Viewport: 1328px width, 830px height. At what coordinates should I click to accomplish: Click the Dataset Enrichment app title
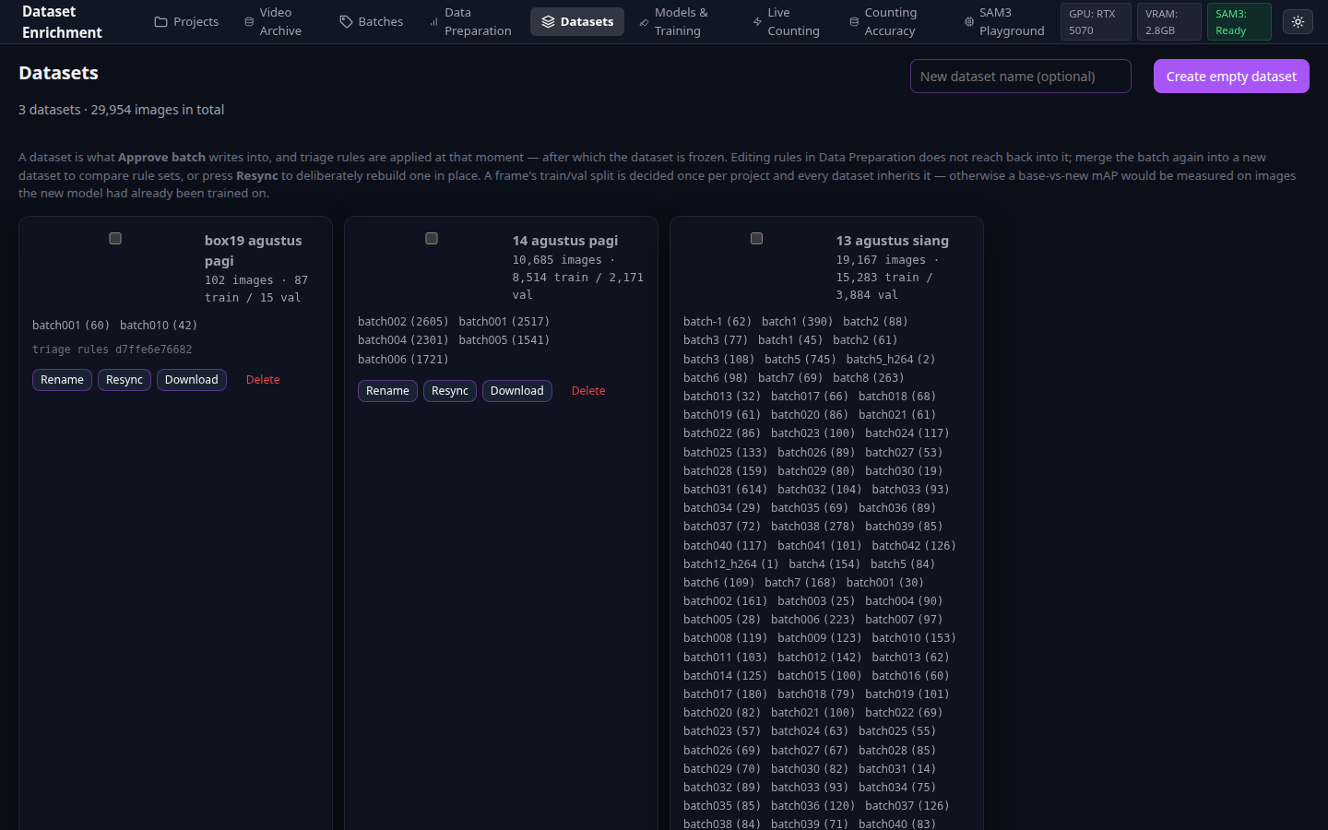(x=62, y=21)
